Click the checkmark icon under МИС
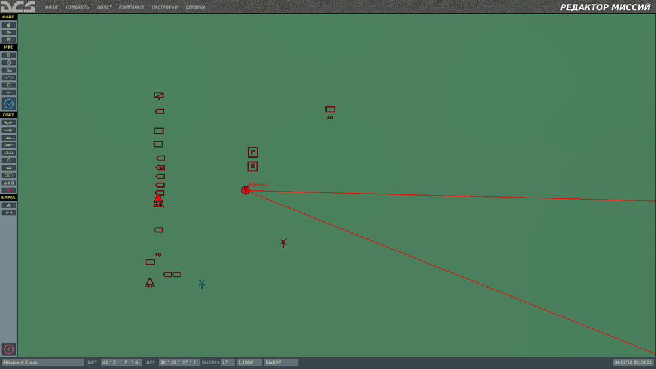The width and height of the screenshot is (656, 369). [9, 93]
